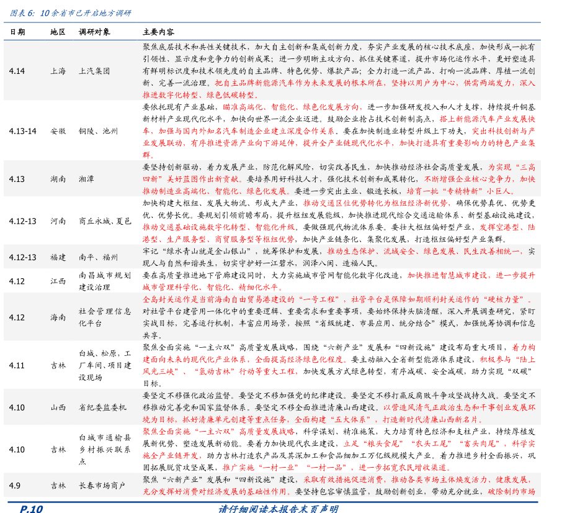Click the '4.13-14' date cell
Screen dimensions: 562x513
click(x=23, y=131)
